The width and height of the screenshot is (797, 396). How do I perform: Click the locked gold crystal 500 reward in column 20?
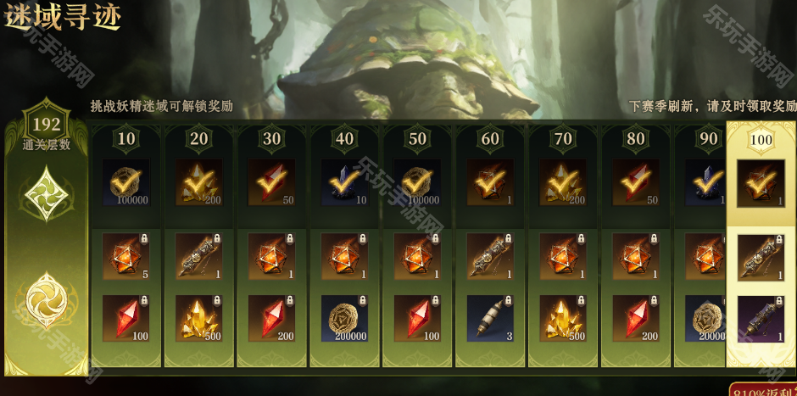tap(198, 318)
